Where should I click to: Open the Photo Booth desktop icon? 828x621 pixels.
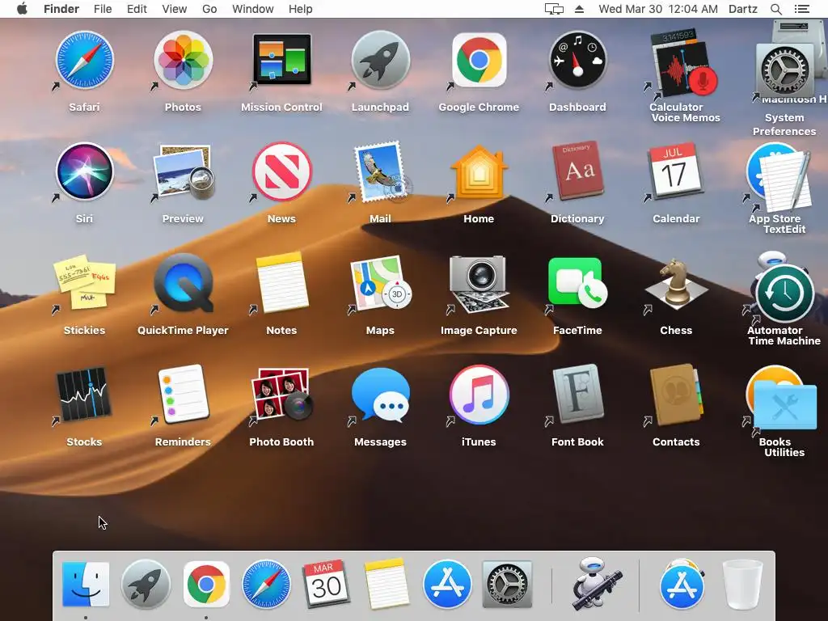[282, 395]
